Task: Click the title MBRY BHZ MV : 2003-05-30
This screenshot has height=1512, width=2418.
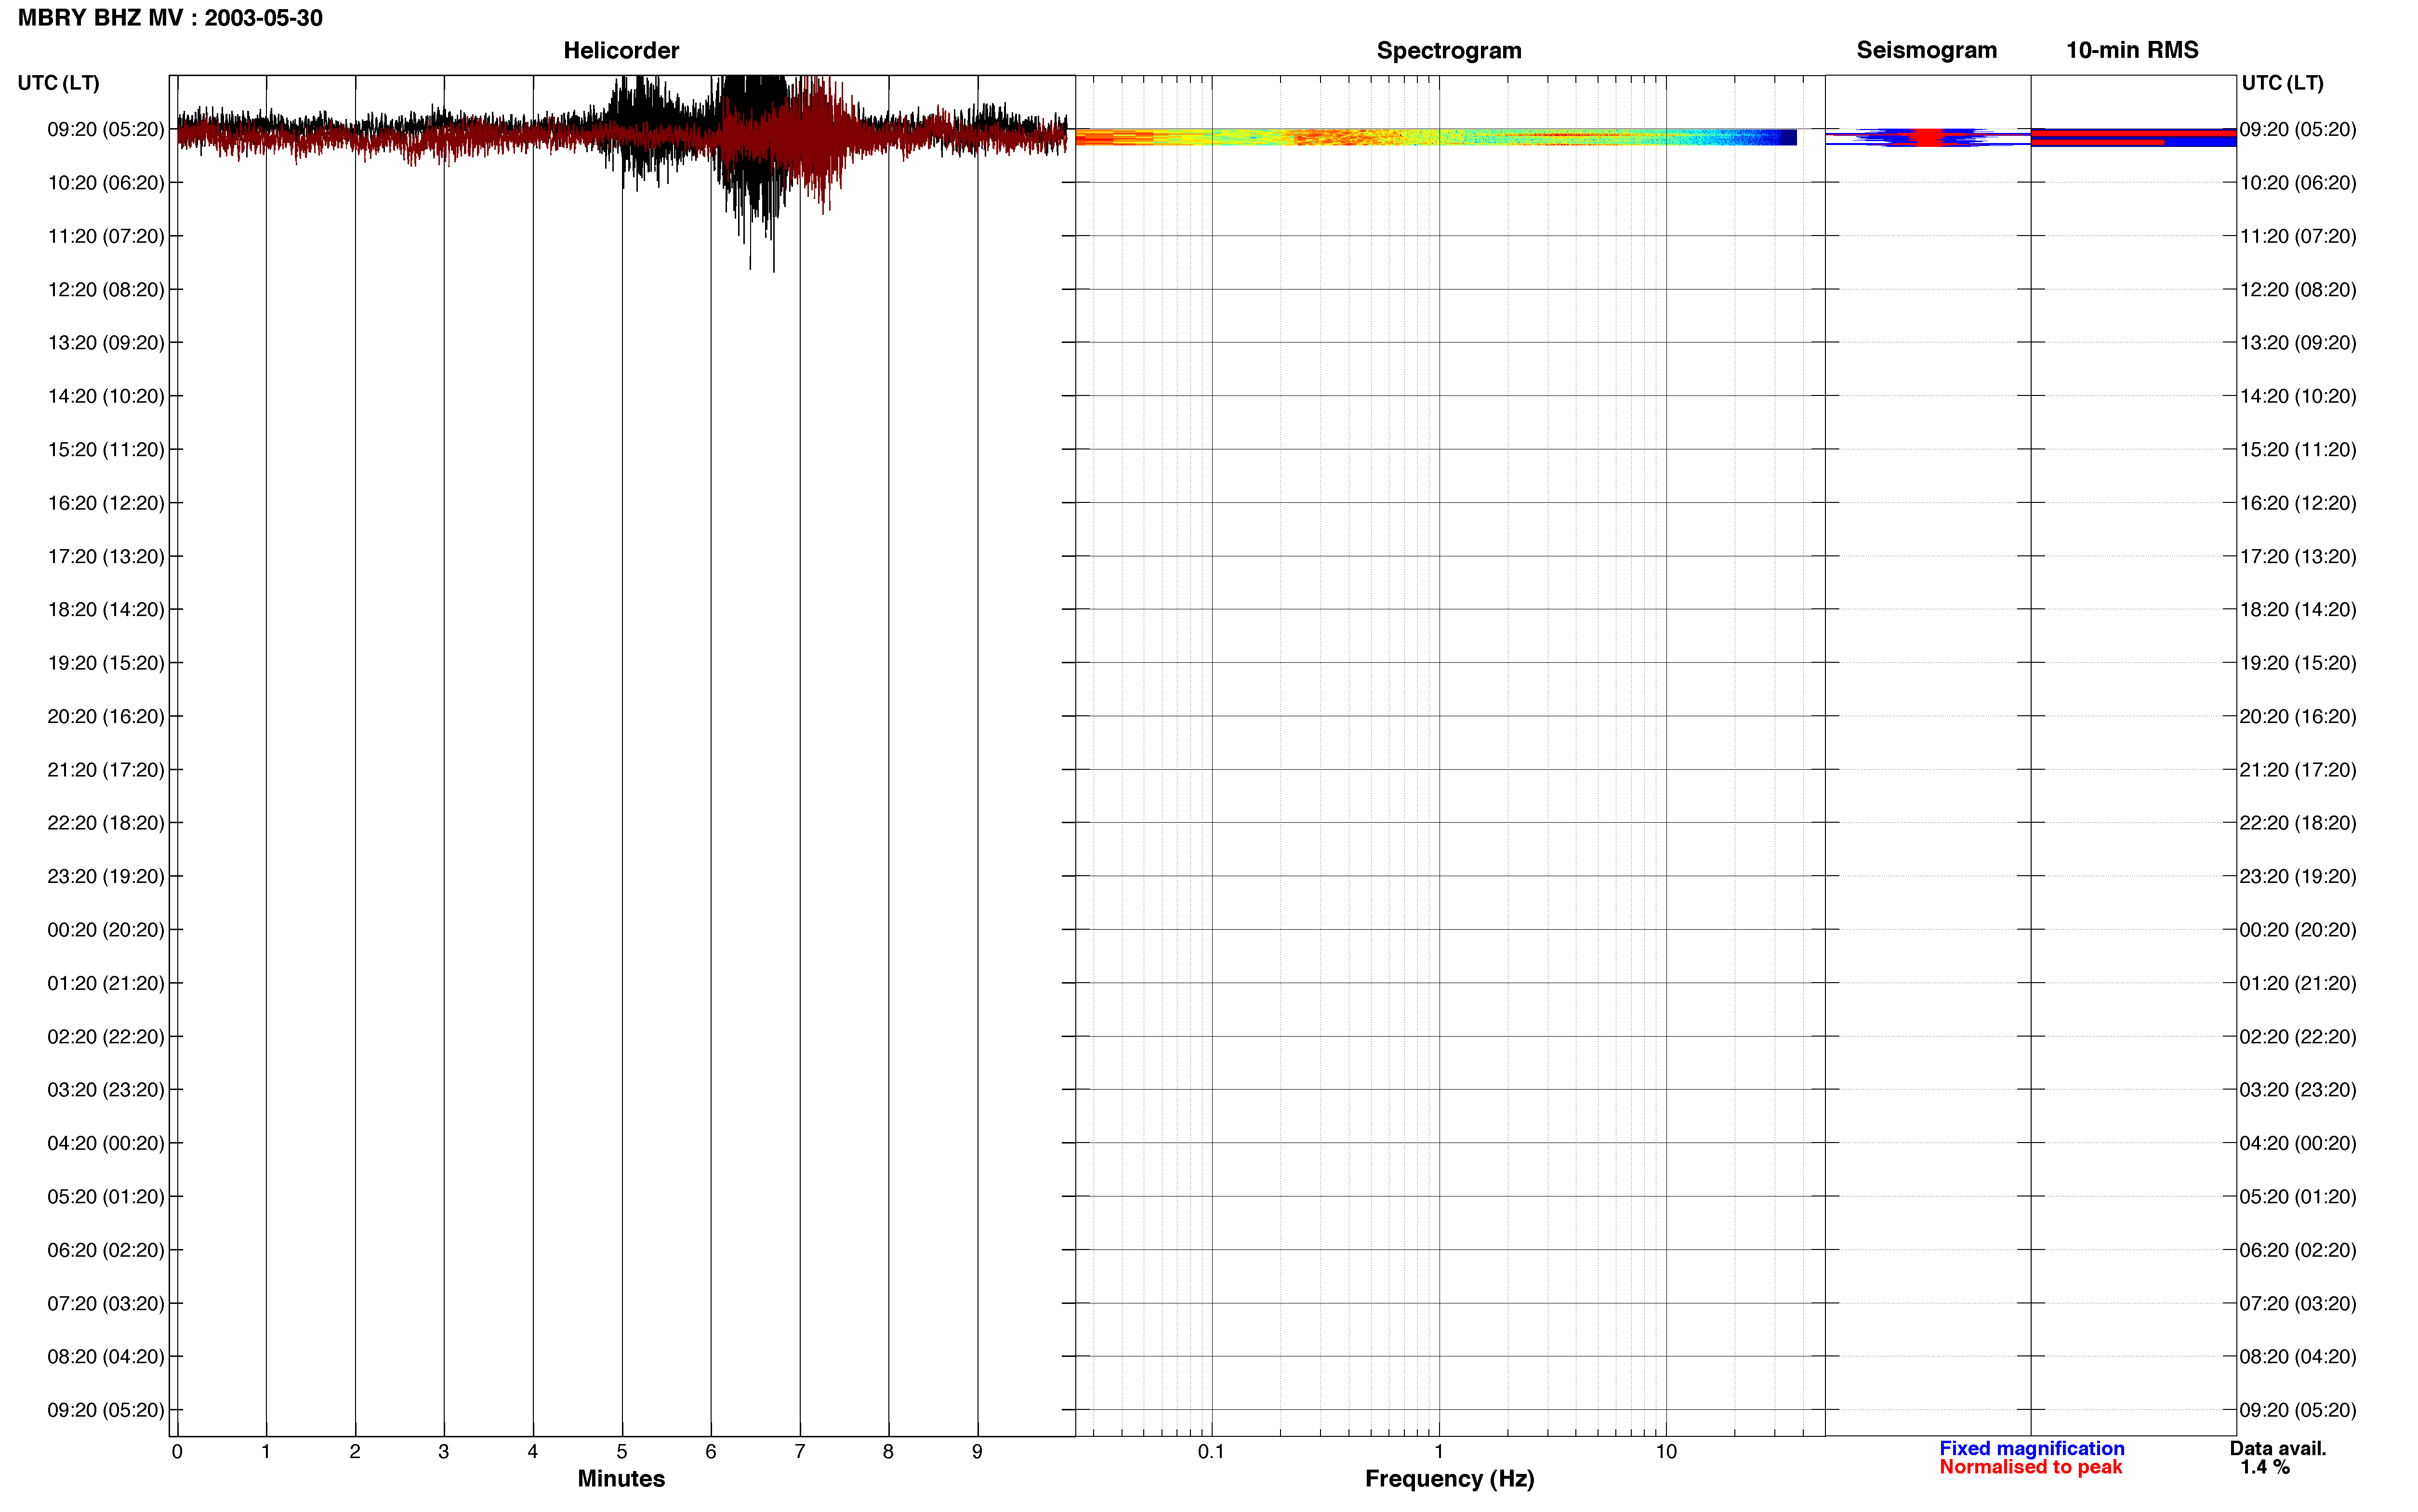Action: [x=170, y=18]
